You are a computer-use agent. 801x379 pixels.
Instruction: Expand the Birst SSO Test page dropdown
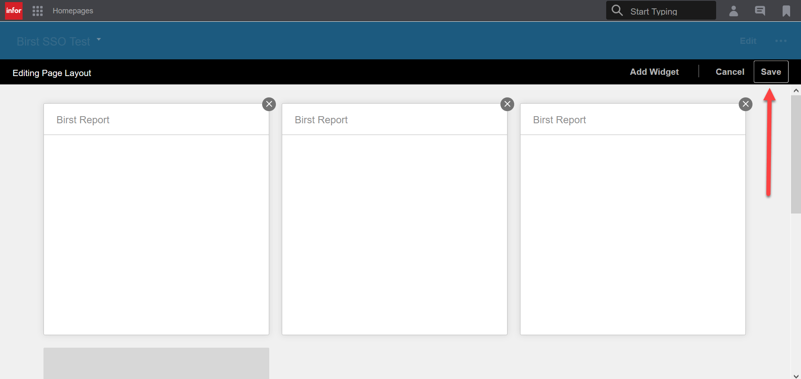click(99, 39)
